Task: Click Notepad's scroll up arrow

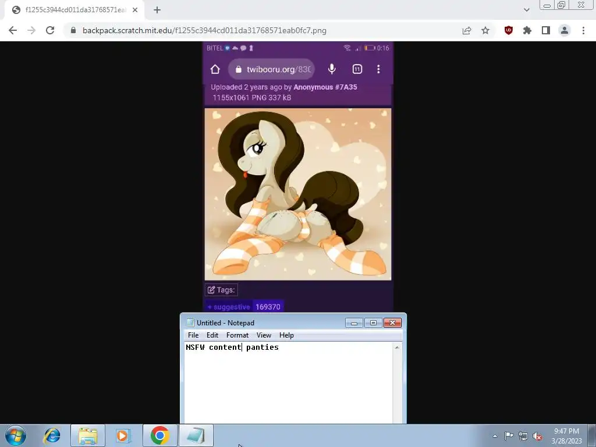Action: click(397, 347)
